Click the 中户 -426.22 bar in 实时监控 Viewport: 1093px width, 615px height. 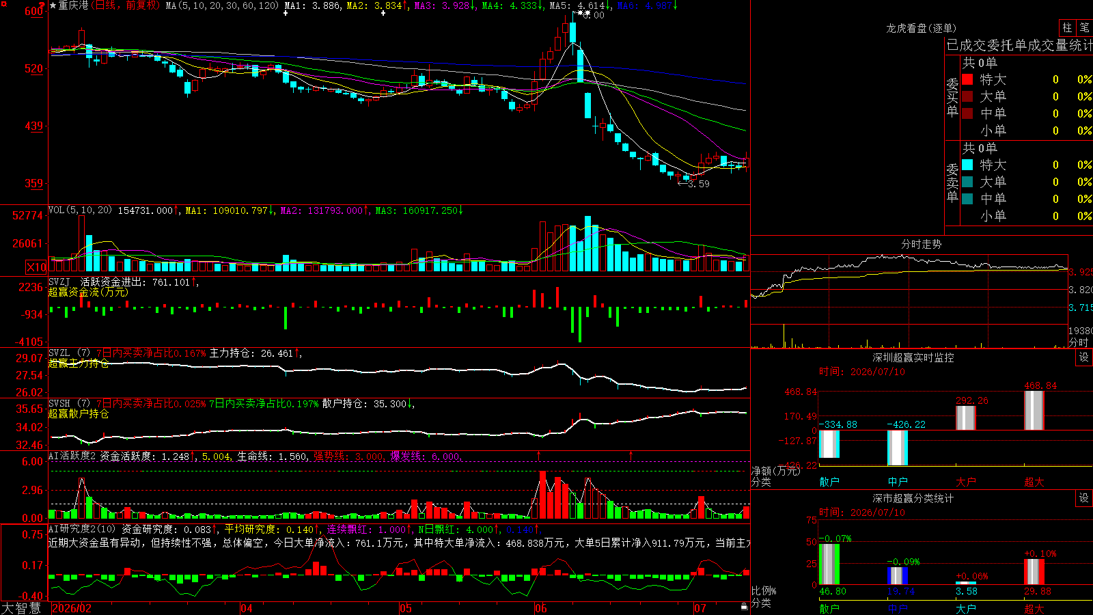coord(898,448)
